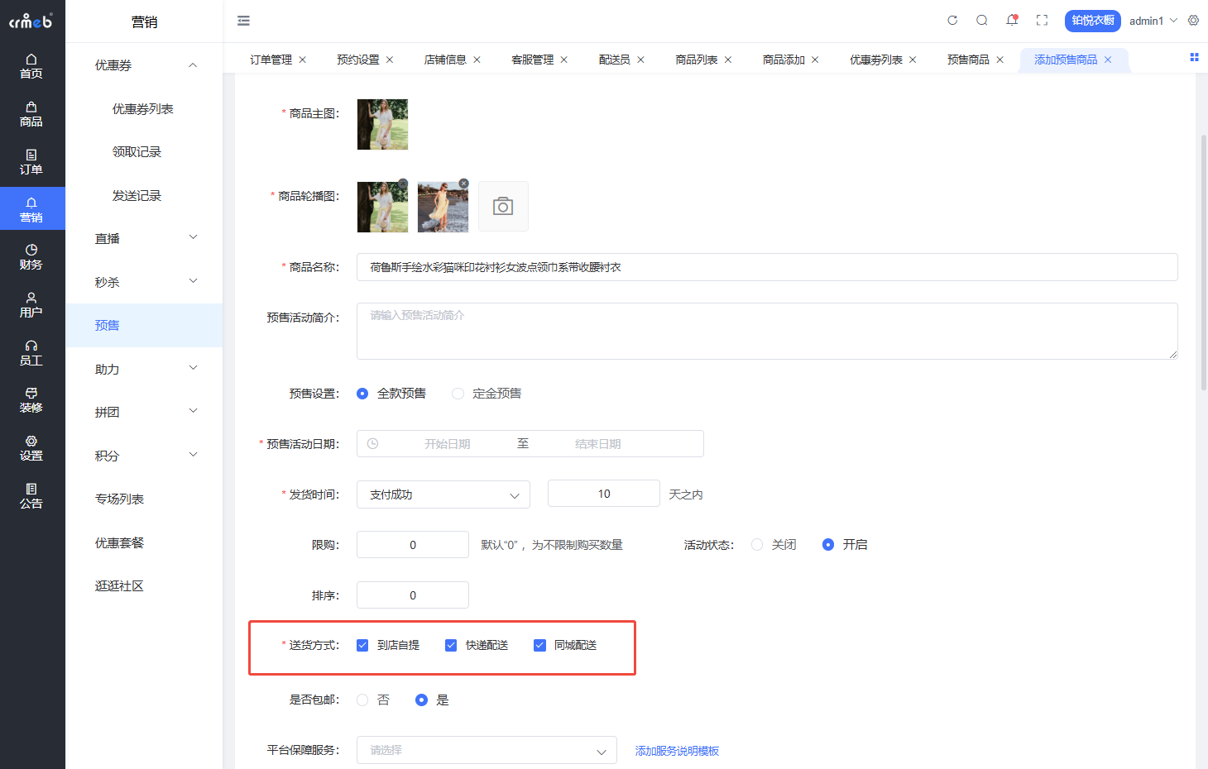Open the 订单 orders sidebar icon
This screenshot has height=769, width=1208.
click(x=31, y=162)
